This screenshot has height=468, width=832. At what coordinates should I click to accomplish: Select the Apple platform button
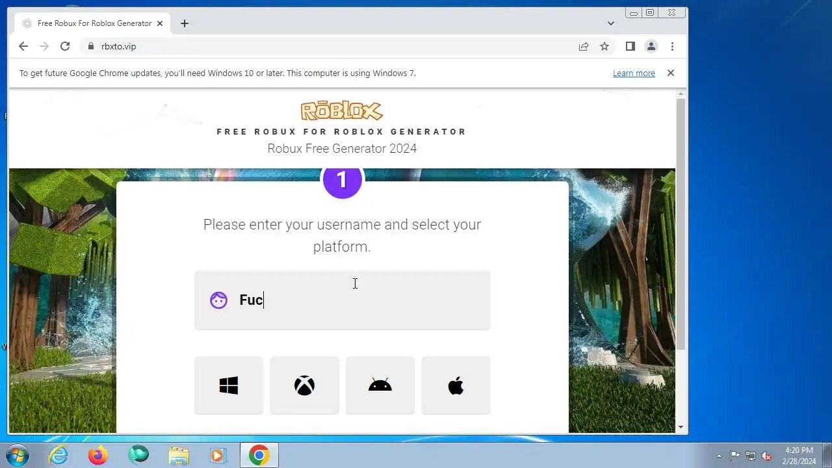tap(456, 385)
